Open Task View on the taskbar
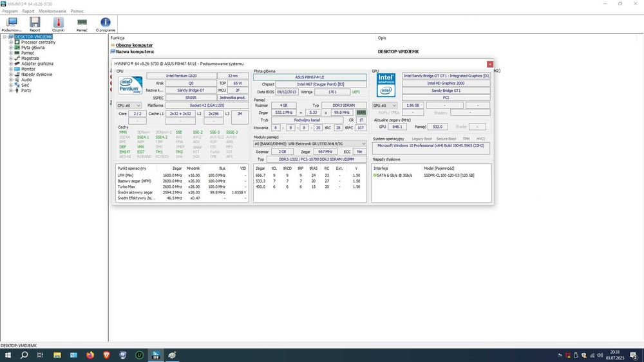Screen dimensions: 644x362 40,355
